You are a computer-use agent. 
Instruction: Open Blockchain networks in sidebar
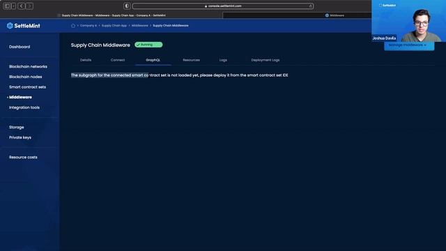click(28, 67)
